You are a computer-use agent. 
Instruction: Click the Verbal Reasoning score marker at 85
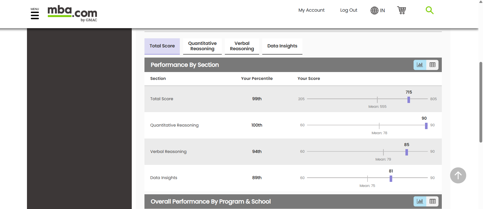coord(406,152)
